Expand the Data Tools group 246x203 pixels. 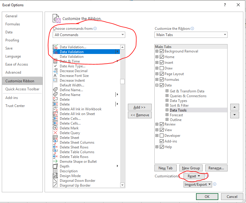(167, 110)
